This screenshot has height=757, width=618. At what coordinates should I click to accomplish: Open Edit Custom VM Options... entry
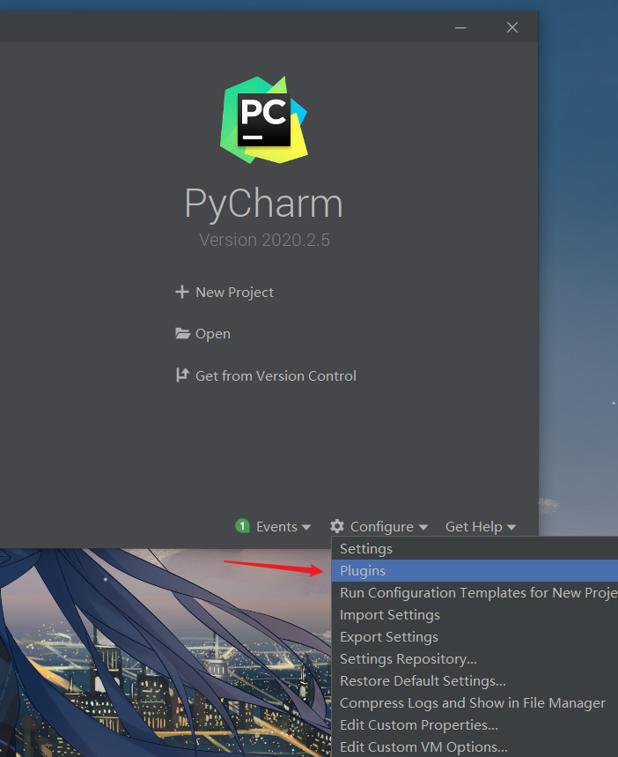(475, 746)
